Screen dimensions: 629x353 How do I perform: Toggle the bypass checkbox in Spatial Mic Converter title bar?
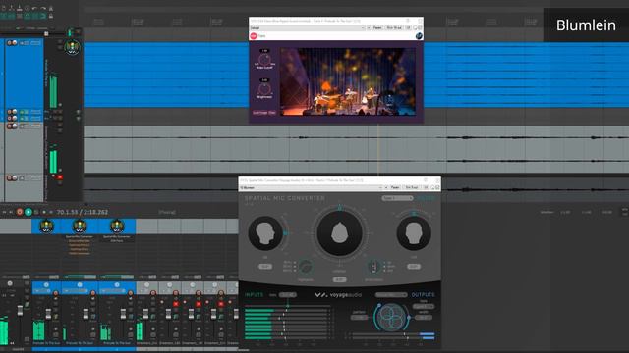[x=437, y=187]
